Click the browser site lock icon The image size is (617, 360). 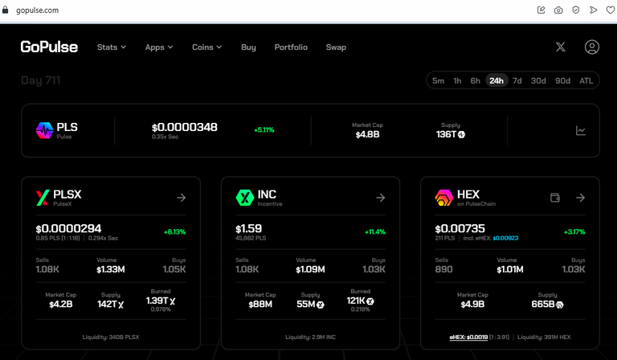point(5,10)
